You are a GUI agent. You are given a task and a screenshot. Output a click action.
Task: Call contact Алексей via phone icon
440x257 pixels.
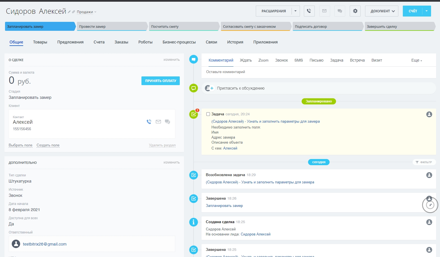[x=149, y=122]
